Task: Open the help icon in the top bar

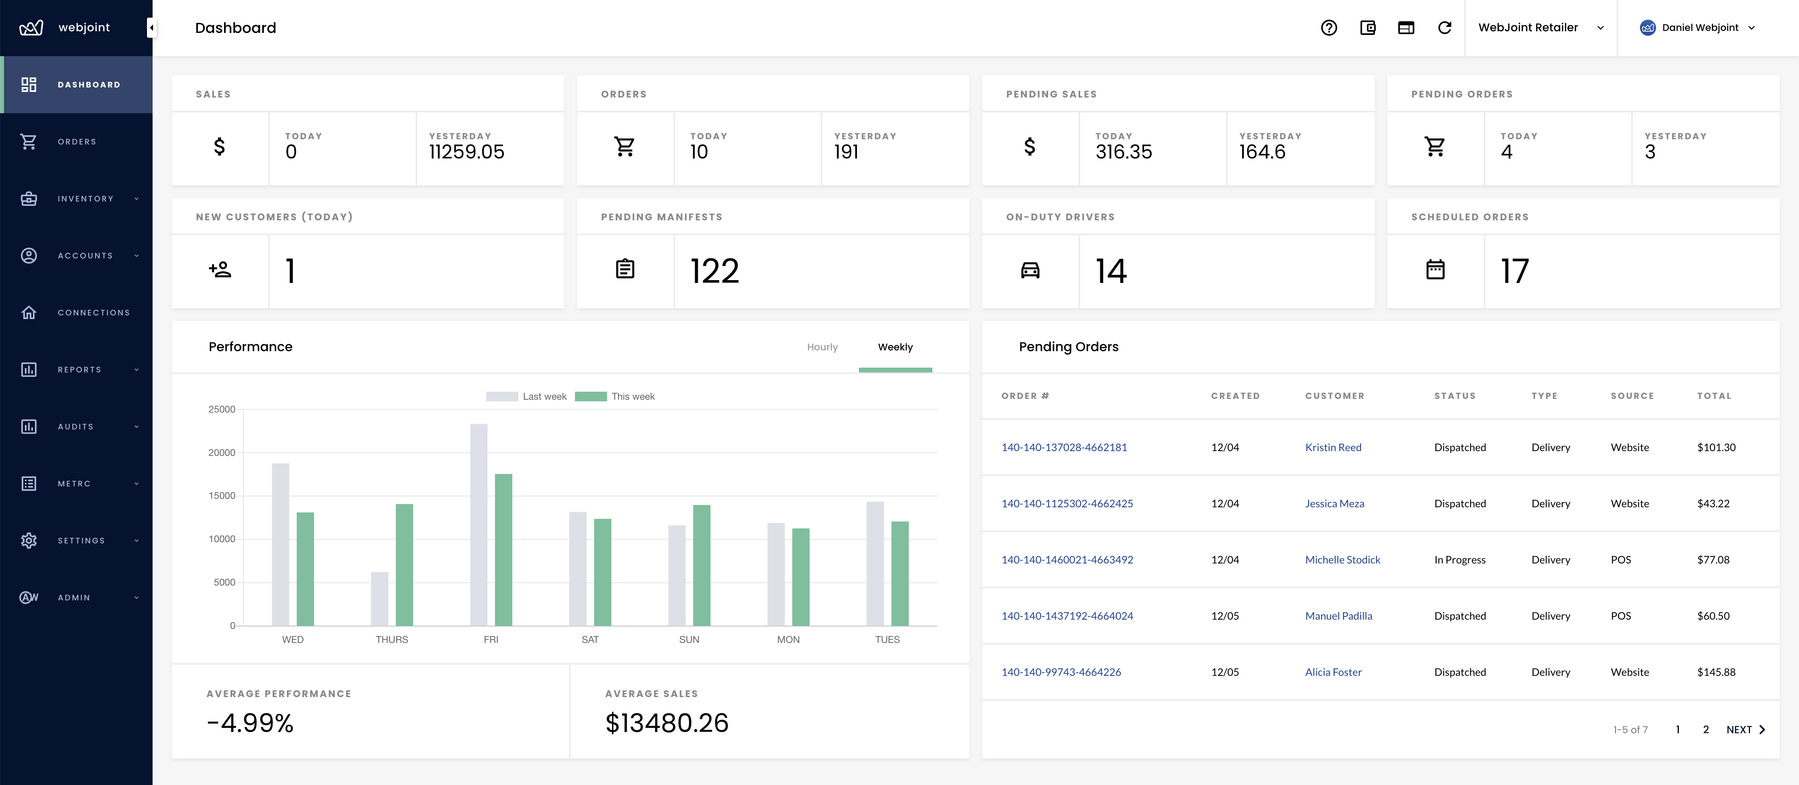Action: [x=1328, y=28]
